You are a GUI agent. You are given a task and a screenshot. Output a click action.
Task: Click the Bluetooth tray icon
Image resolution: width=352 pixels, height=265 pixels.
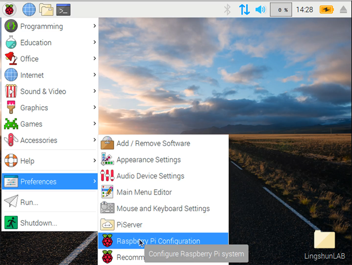pyautogui.click(x=227, y=10)
